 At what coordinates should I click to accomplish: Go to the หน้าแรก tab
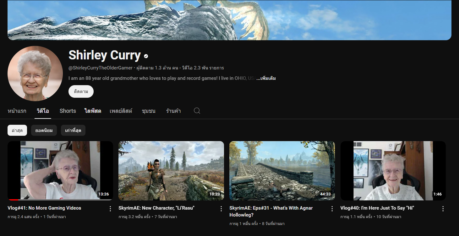(17, 111)
